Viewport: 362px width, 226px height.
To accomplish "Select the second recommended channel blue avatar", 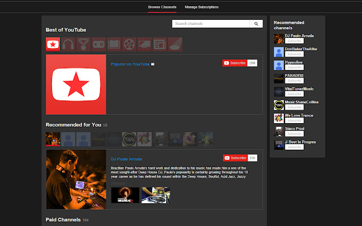I will tap(68, 139).
